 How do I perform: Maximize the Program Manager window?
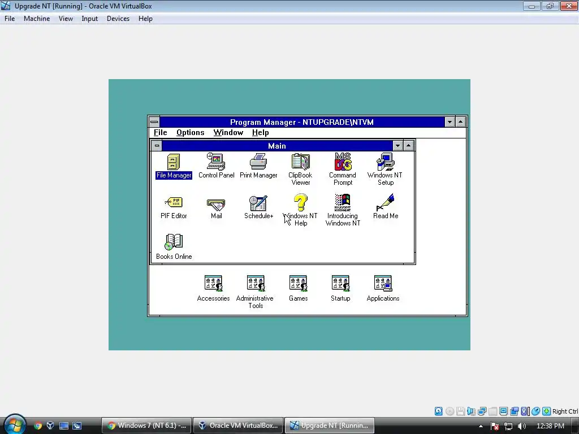coord(460,122)
